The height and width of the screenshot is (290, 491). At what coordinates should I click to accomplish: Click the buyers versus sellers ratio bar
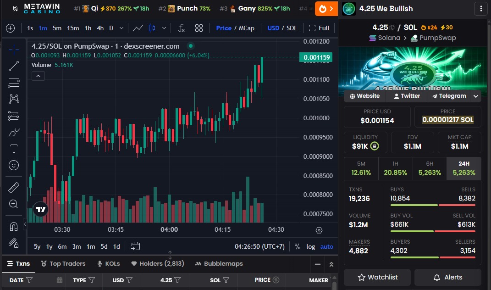(433, 257)
